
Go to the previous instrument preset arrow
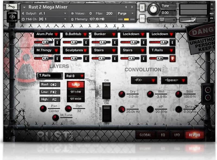126,7
